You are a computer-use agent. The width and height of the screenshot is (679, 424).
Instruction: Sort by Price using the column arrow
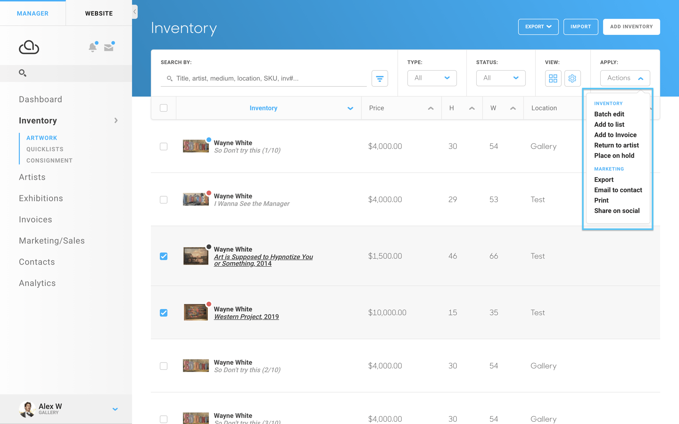pos(431,107)
